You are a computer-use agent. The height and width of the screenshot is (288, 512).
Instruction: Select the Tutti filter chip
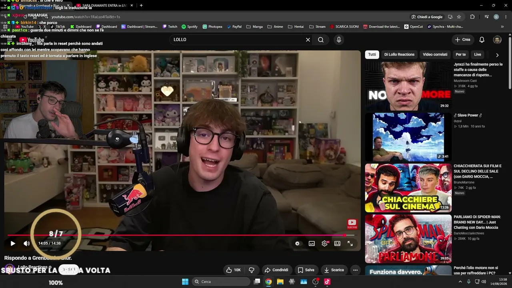372,54
